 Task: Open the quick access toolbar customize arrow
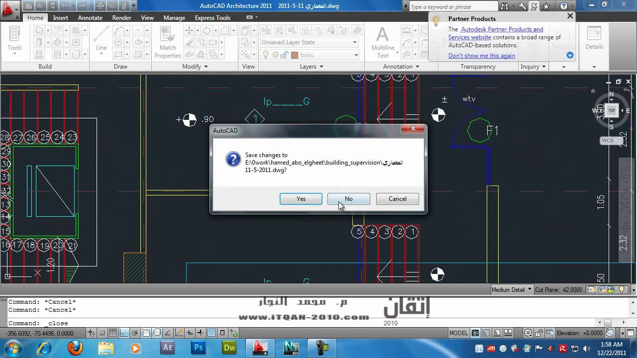click(x=134, y=6)
